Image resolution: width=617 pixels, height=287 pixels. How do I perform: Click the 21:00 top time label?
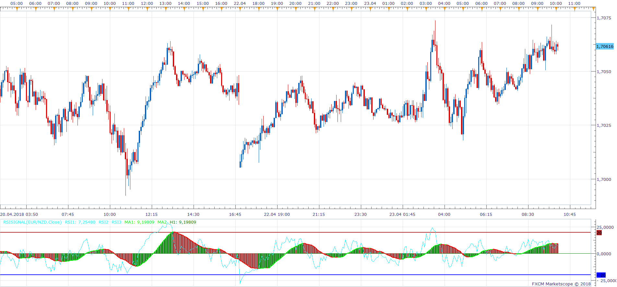point(314,4)
